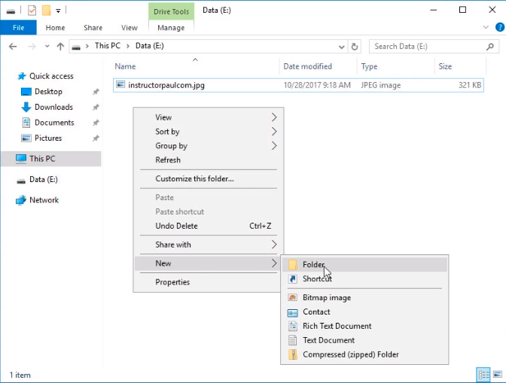Choose Folder from the New submenu
The width and height of the screenshot is (506, 383).
(x=313, y=265)
